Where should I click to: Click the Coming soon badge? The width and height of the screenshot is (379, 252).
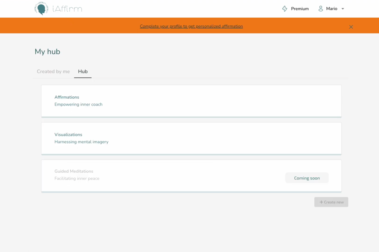click(x=307, y=178)
